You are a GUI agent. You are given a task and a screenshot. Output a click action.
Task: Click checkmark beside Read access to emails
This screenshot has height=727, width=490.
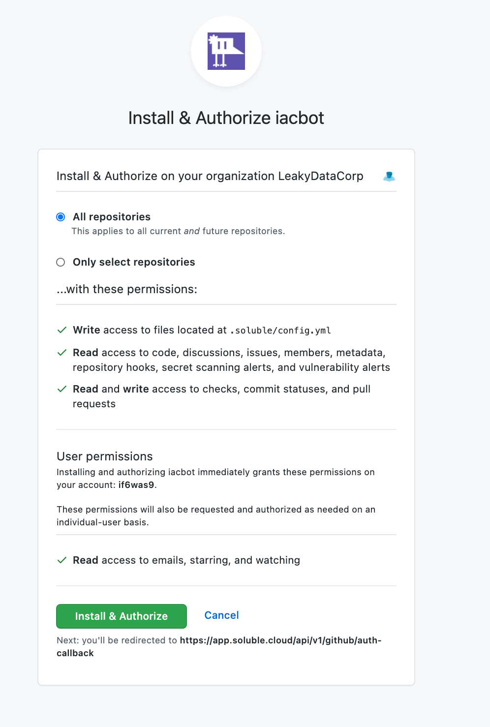pos(62,560)
